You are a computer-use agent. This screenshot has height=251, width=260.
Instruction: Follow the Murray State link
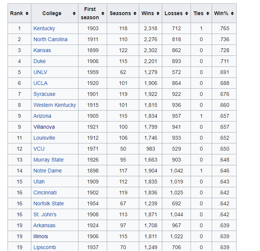[x=48, y=160]
